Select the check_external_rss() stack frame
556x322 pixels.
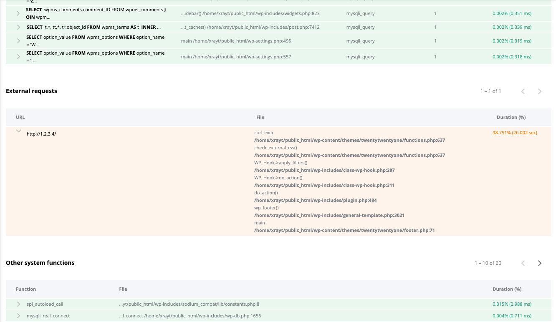click(x=275, y=148)
